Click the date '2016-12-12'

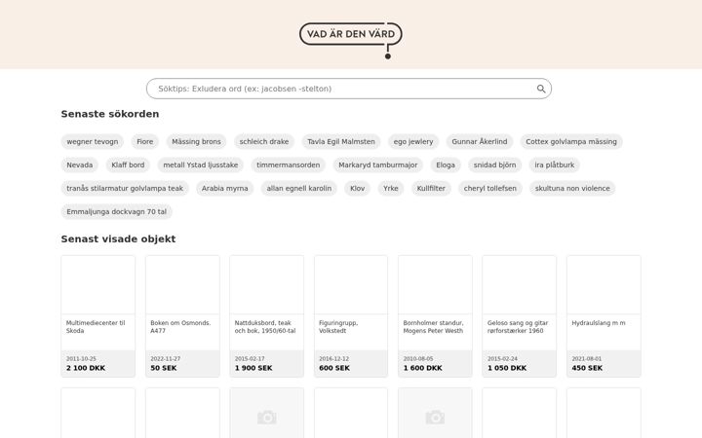tap(333, 359)
